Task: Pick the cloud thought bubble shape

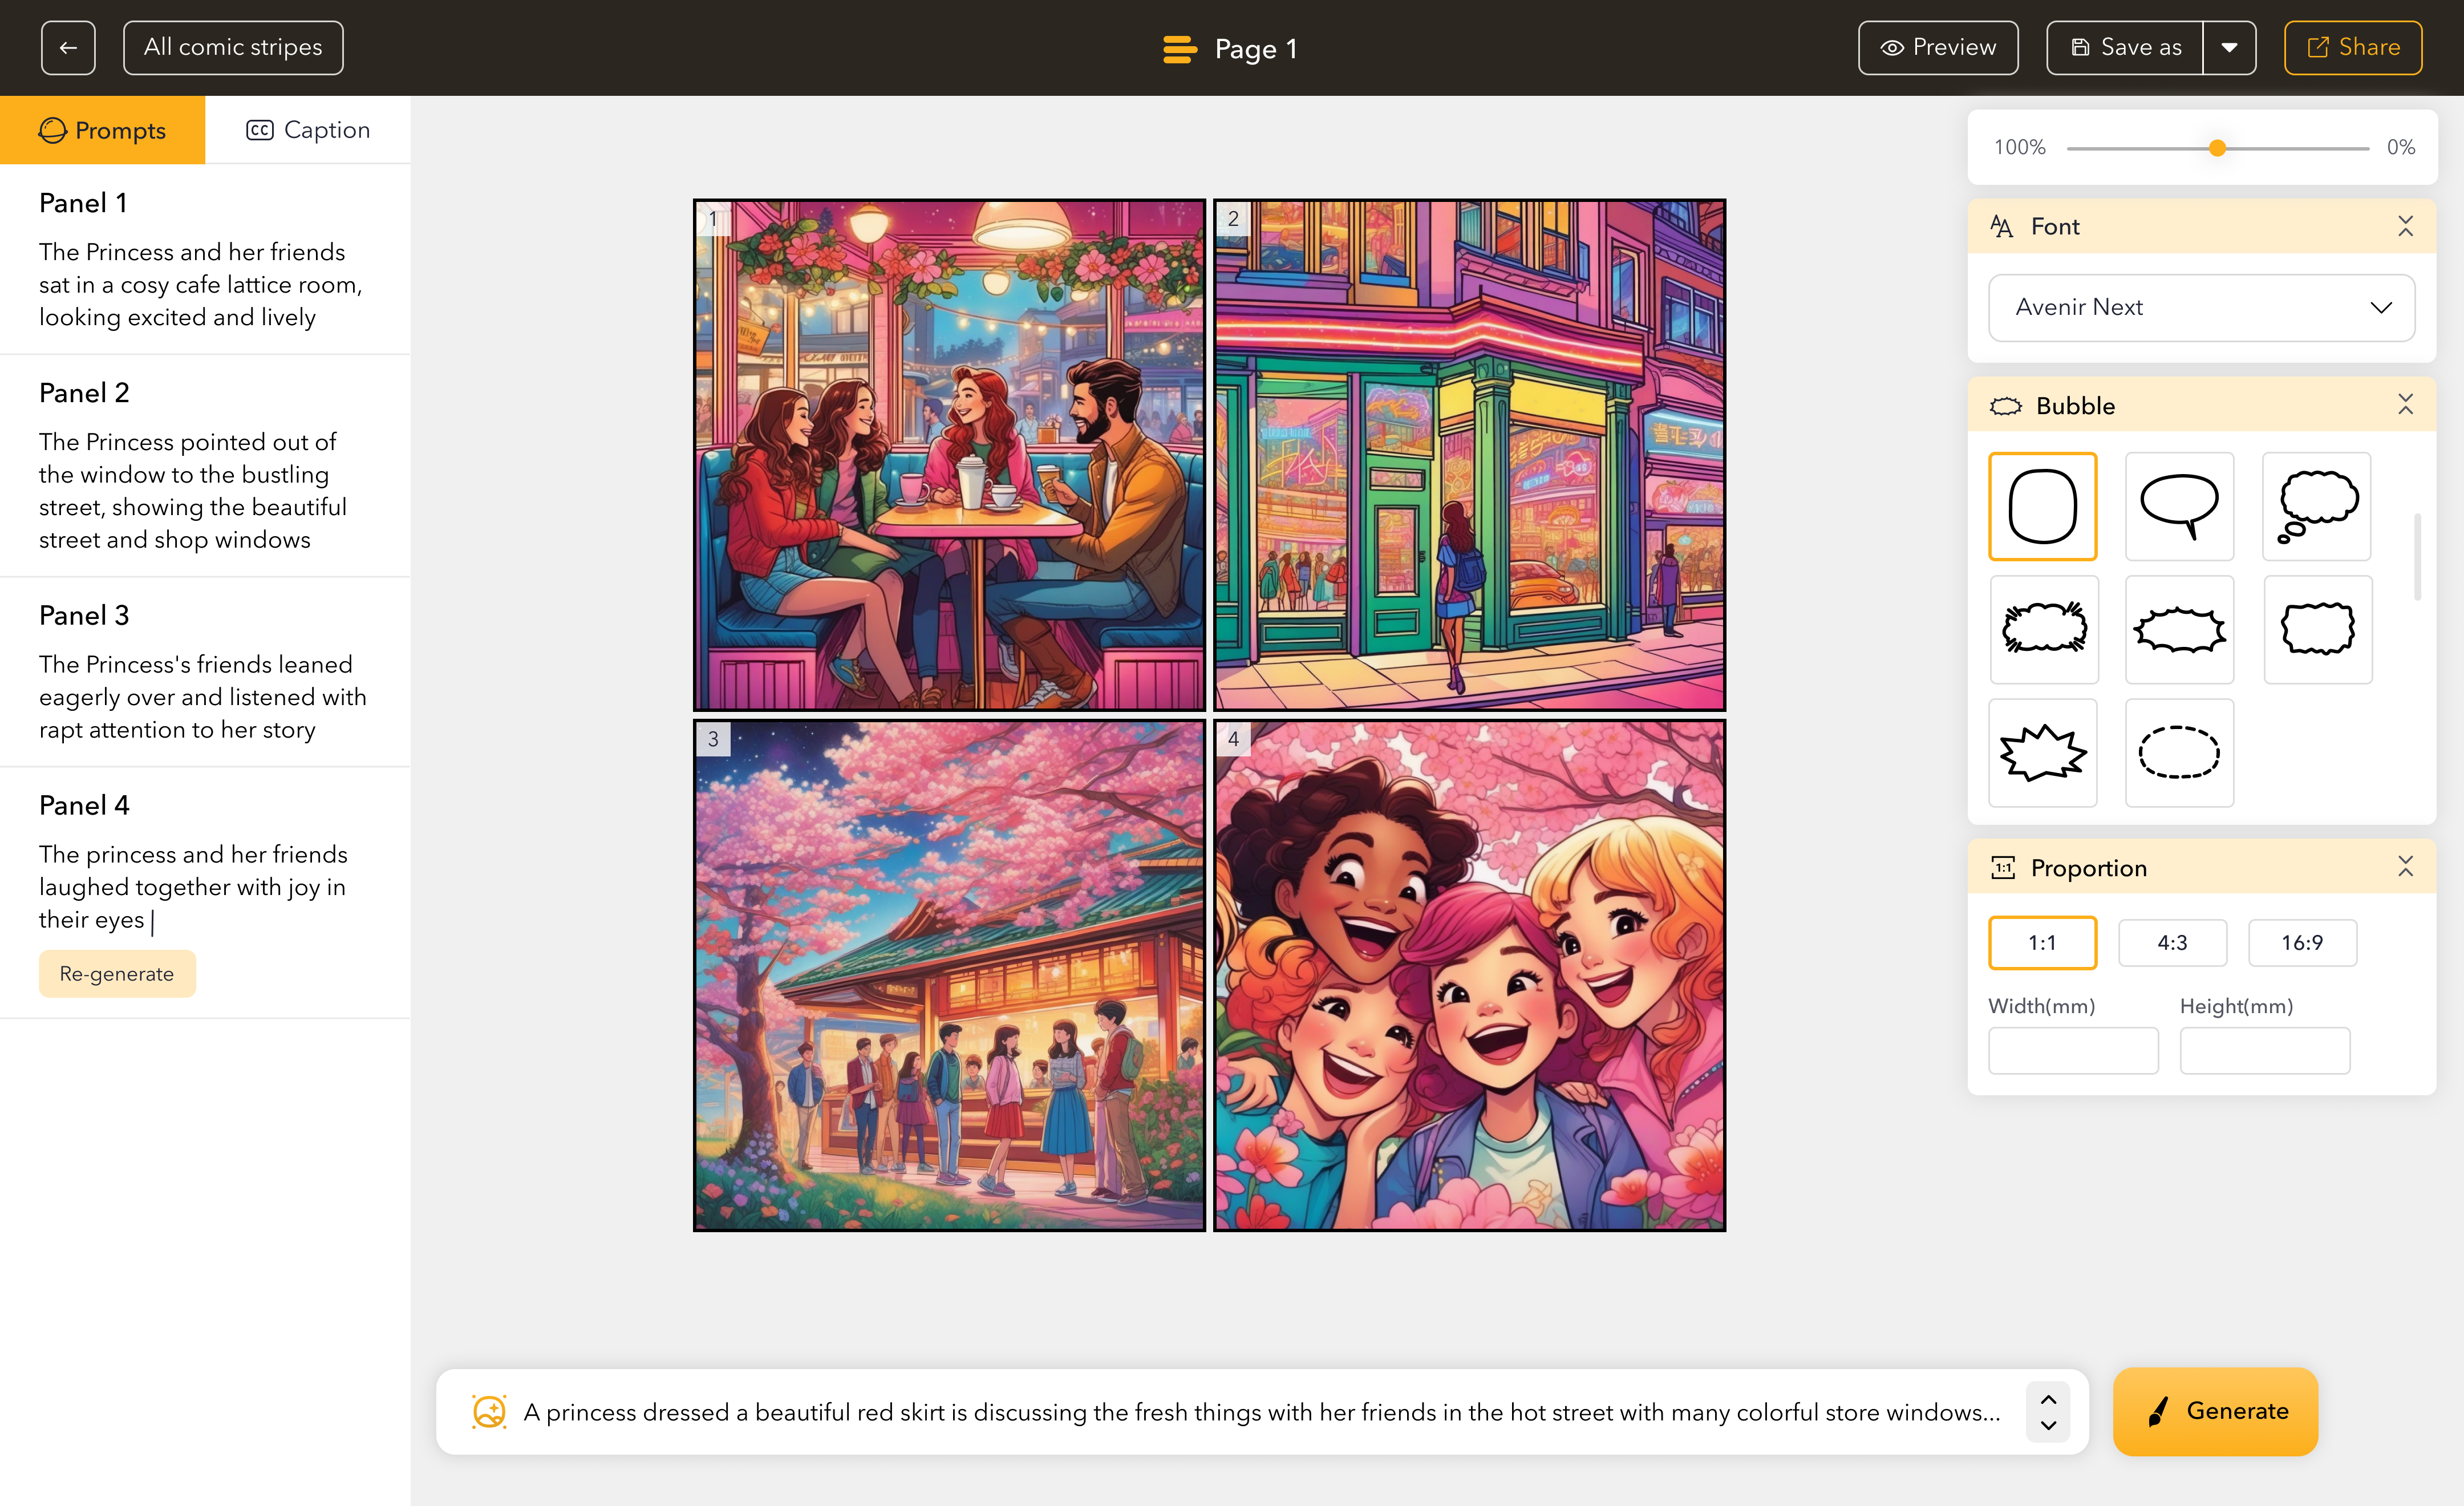Action: 2316,506
